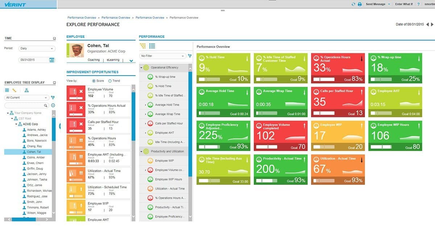Click the search magnifier in the employee tree panel

[45, 105]
